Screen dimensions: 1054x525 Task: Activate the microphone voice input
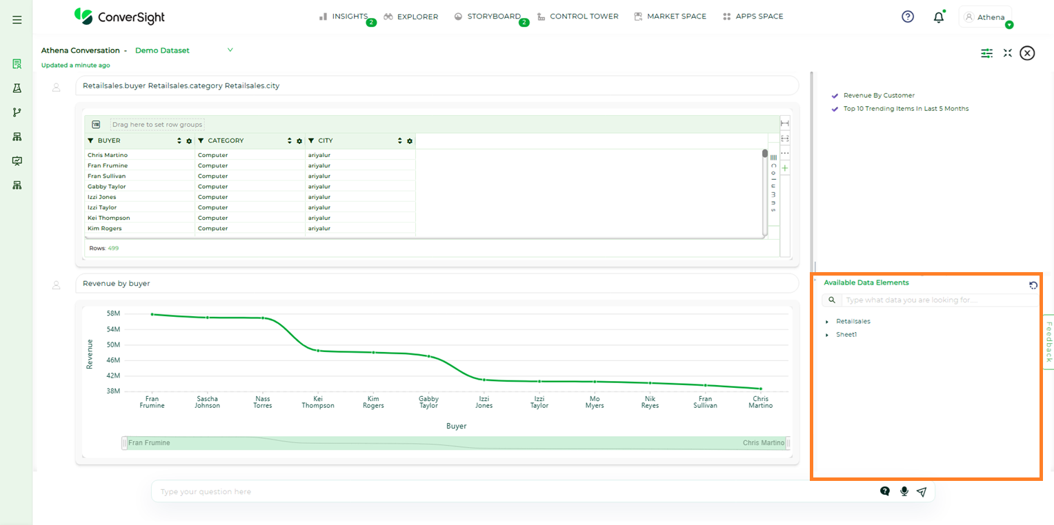pyautogui.click(x=904, y=491)
